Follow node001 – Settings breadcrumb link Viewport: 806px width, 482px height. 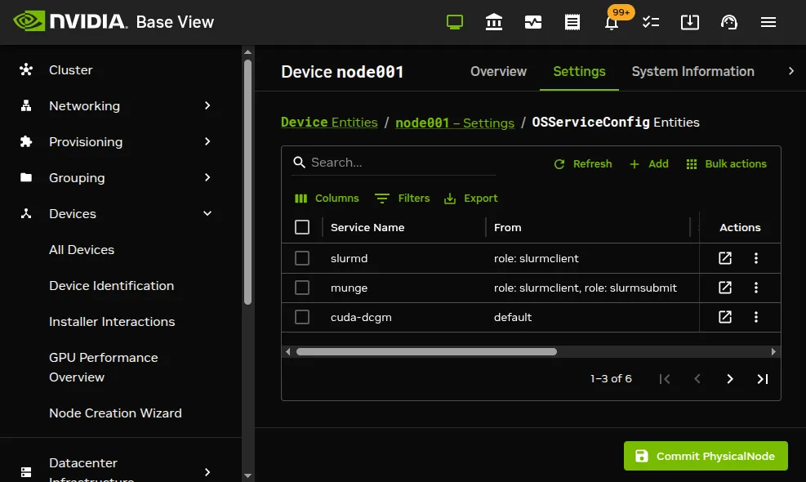coord(454,123)
